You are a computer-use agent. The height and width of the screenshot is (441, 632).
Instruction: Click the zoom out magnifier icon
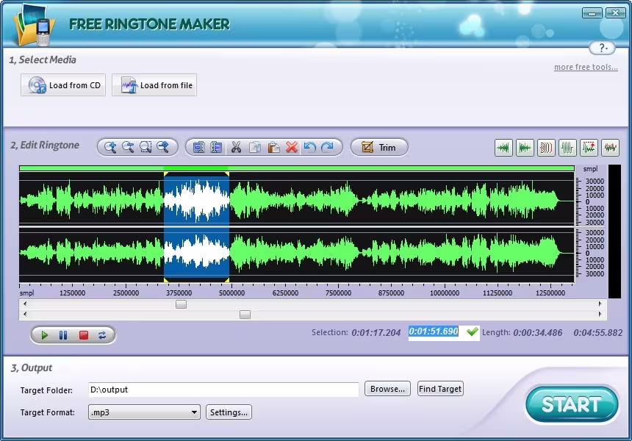pos(128,147)
